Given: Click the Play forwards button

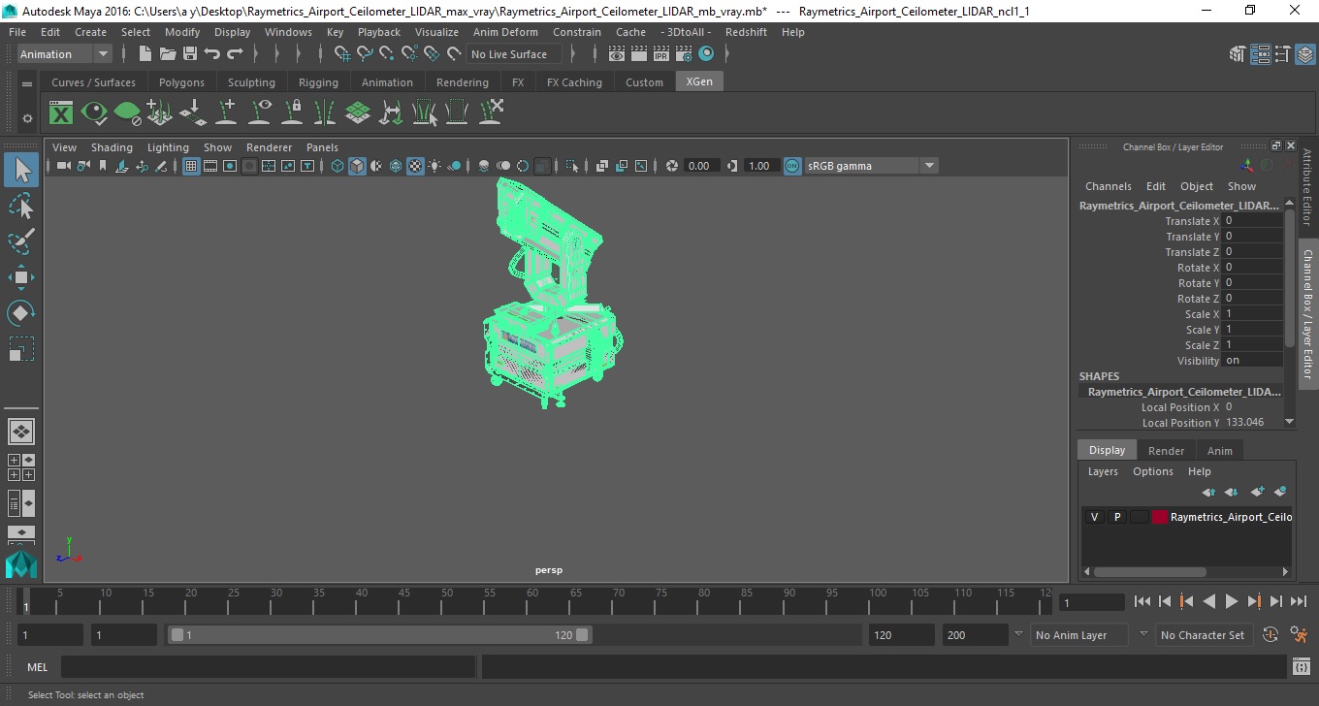Looking at the screenshot, I should (1232, 602).
